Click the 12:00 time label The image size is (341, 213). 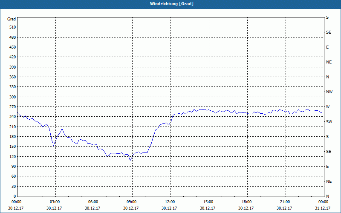pos(170,202)
